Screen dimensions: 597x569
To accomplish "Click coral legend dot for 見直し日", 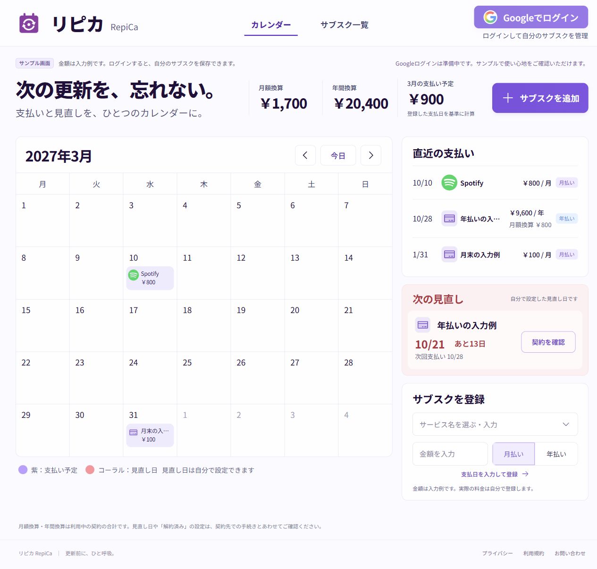I will click(90, 470).
